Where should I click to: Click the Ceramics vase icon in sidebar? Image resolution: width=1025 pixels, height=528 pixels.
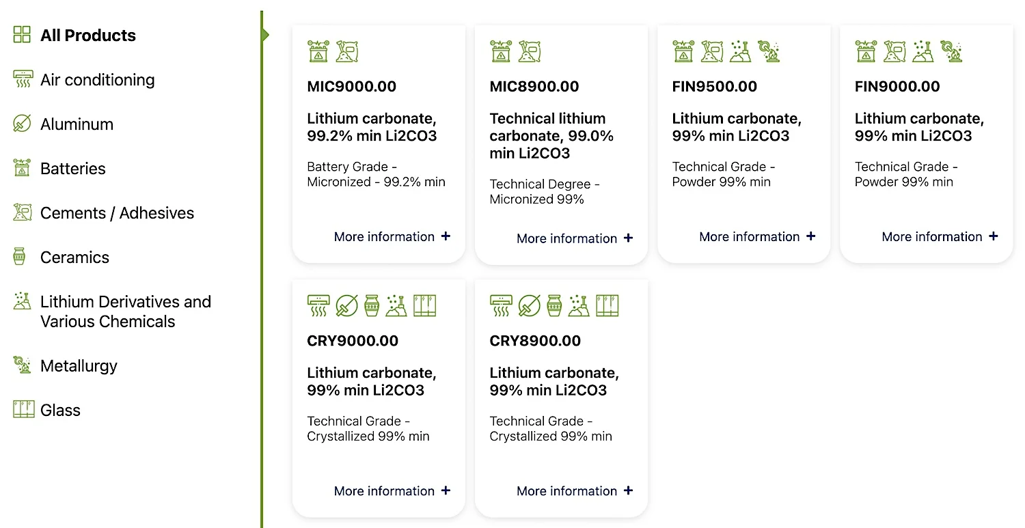tap(19, 257)
